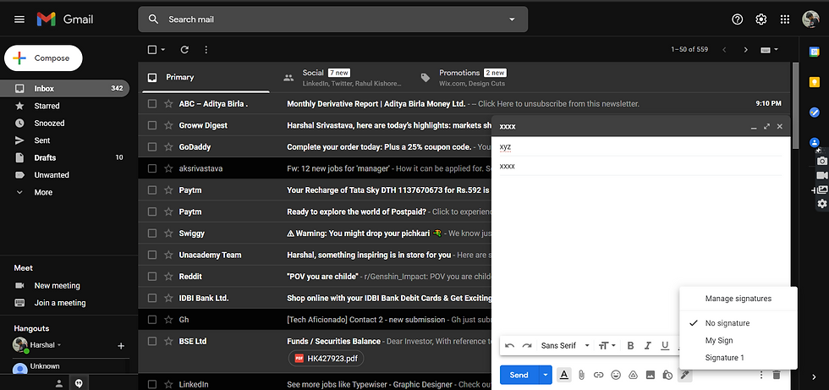829x390 pixels.
Task: Select the Groww Digest email checkbox
Action: 152,125
